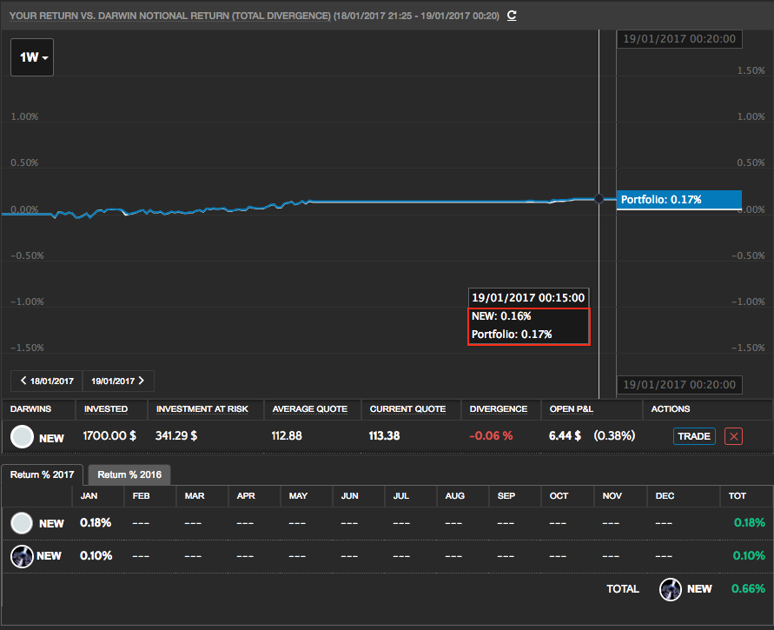Viewport: 774px width, 630px height.
Task: Click the grey NEW avatar in investment row
Action: pos(22,436)
